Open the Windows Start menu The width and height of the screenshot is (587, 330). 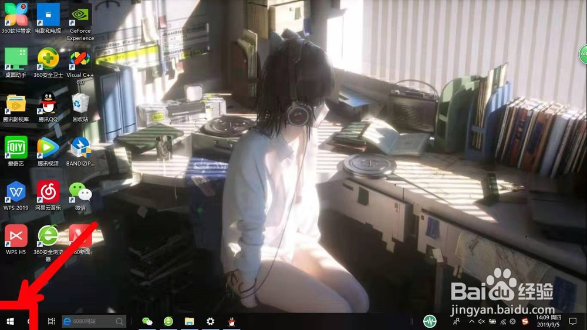pos(11,321)
